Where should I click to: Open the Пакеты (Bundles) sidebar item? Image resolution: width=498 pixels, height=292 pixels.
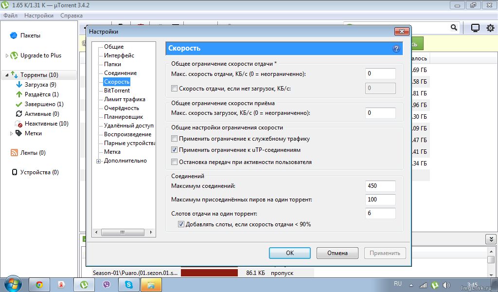click(25, 36)
